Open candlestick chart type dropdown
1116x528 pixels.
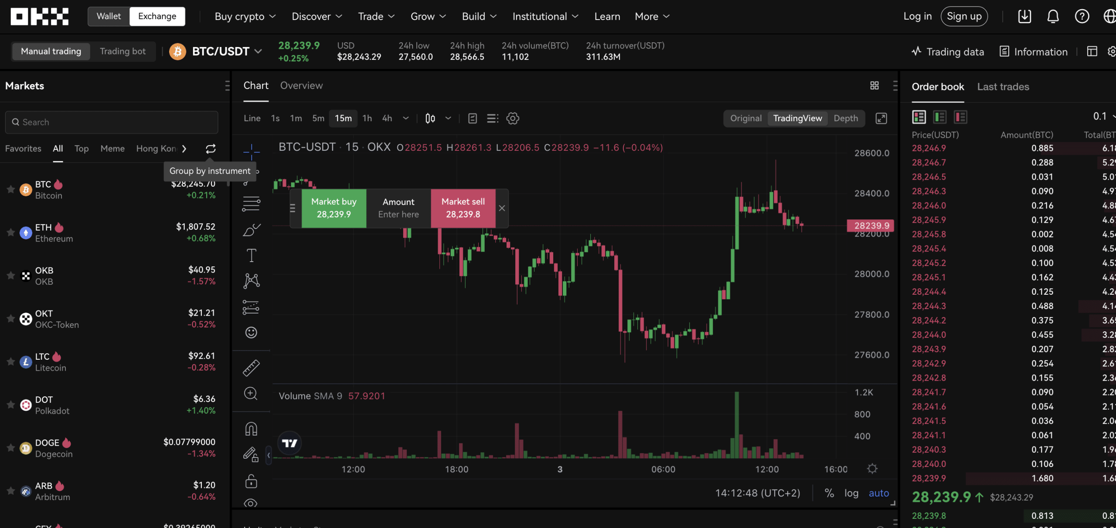click(x=448, y=118)
